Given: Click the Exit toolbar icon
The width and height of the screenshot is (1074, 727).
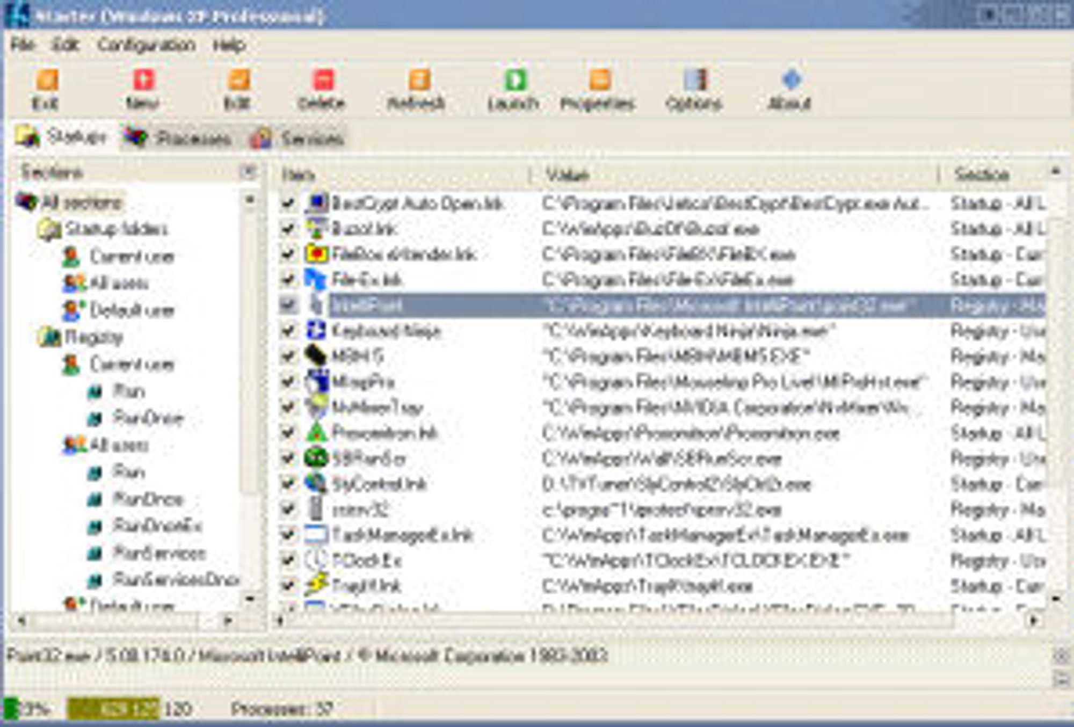Looking at the screenshot, I should (x=47, y=81).
